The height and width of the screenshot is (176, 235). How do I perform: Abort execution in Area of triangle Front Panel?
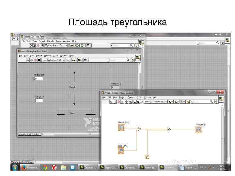point(35,60)
